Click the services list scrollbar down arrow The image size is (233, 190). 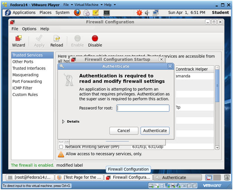[217, 148]
